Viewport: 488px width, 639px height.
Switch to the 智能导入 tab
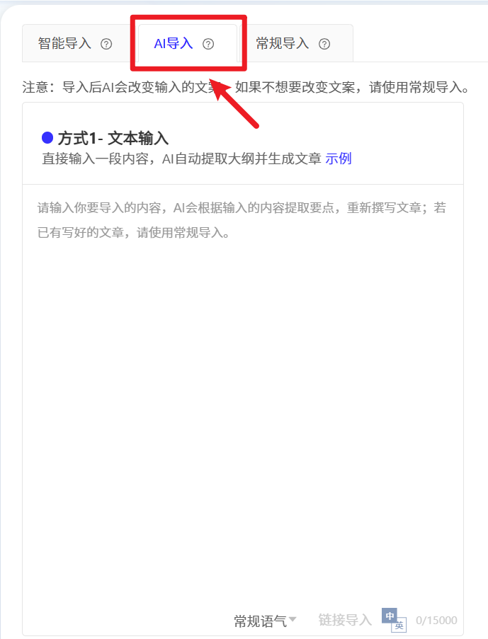pos(76,43)
